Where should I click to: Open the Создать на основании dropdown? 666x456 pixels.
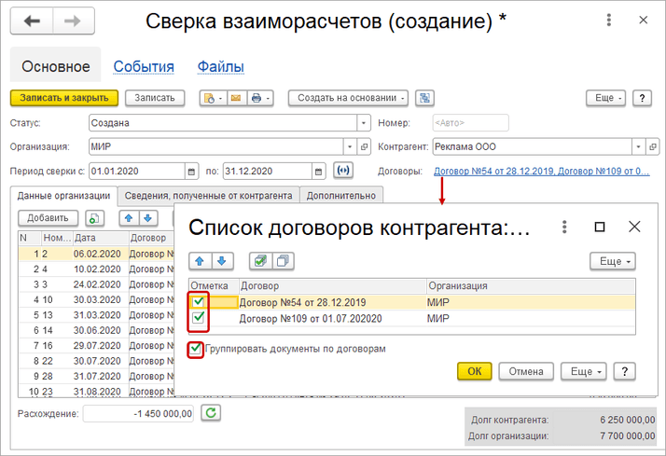point(348,98)
